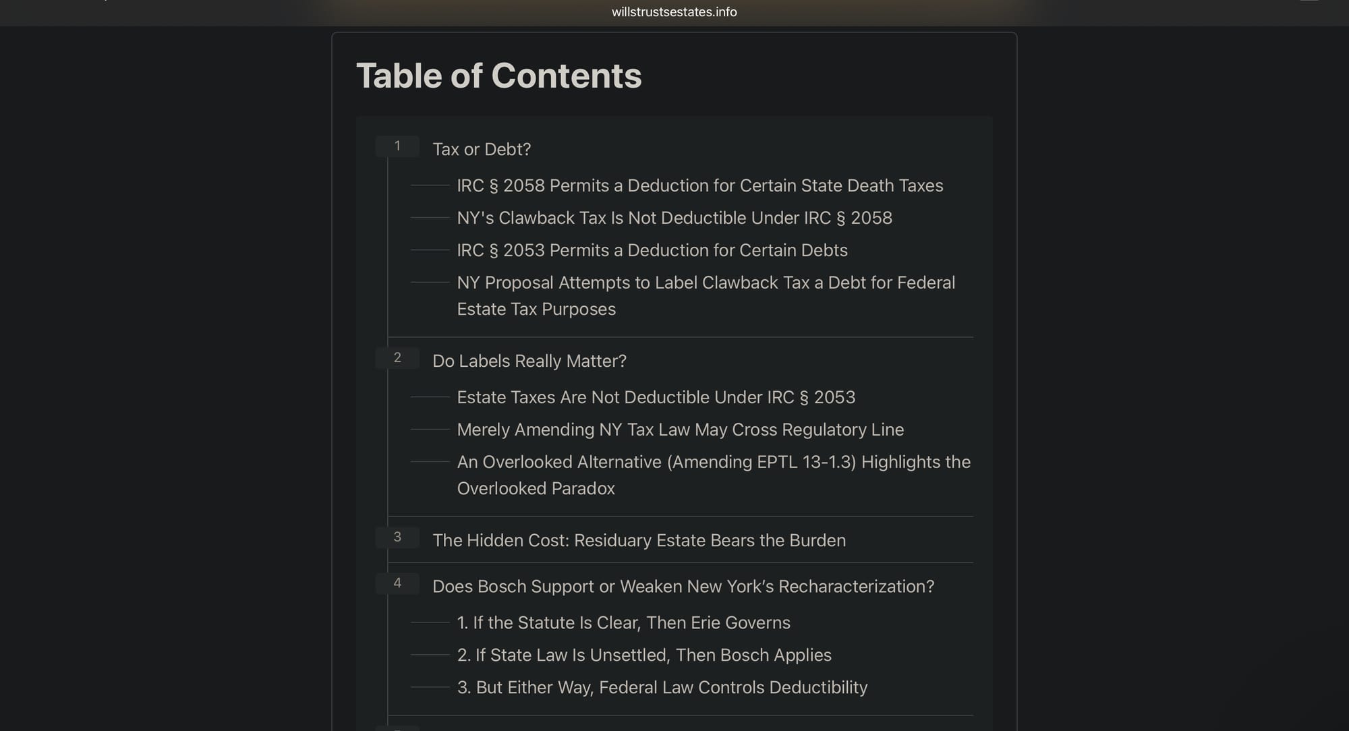Open the Bosch recharacterization section heading
This screenshot has width=1349, height=731.
click(x=684, y=587)
